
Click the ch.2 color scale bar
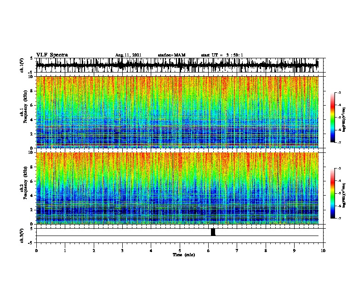332,193
